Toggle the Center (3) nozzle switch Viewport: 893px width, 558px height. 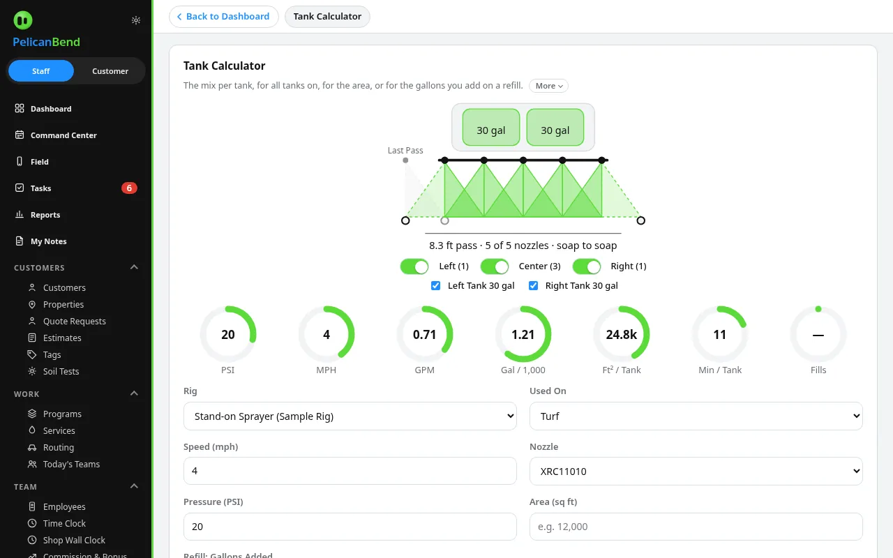click(x=495, y=266)
